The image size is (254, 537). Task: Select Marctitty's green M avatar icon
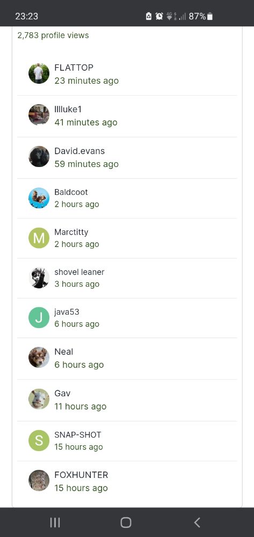(39, 238)
